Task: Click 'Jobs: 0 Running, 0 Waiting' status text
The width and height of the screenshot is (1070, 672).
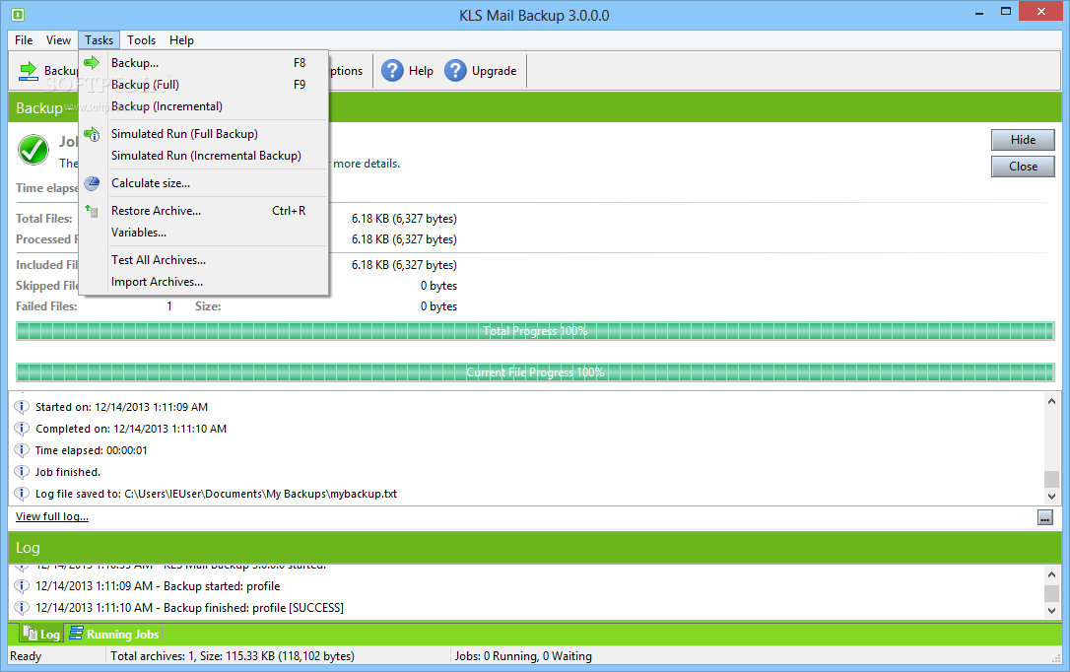Action: coord(523,656)
